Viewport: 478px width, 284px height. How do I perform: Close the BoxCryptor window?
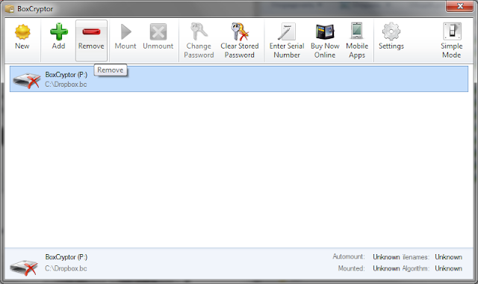coord(460,6)
